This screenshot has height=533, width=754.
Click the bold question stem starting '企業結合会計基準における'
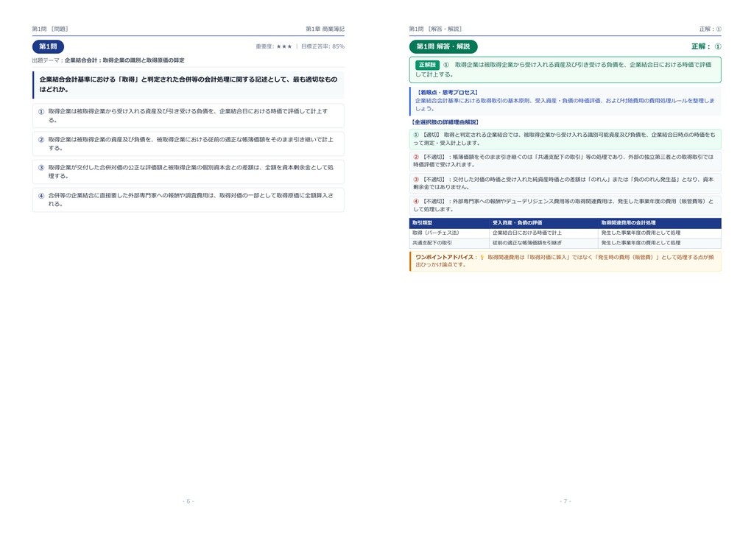(188, 84)
